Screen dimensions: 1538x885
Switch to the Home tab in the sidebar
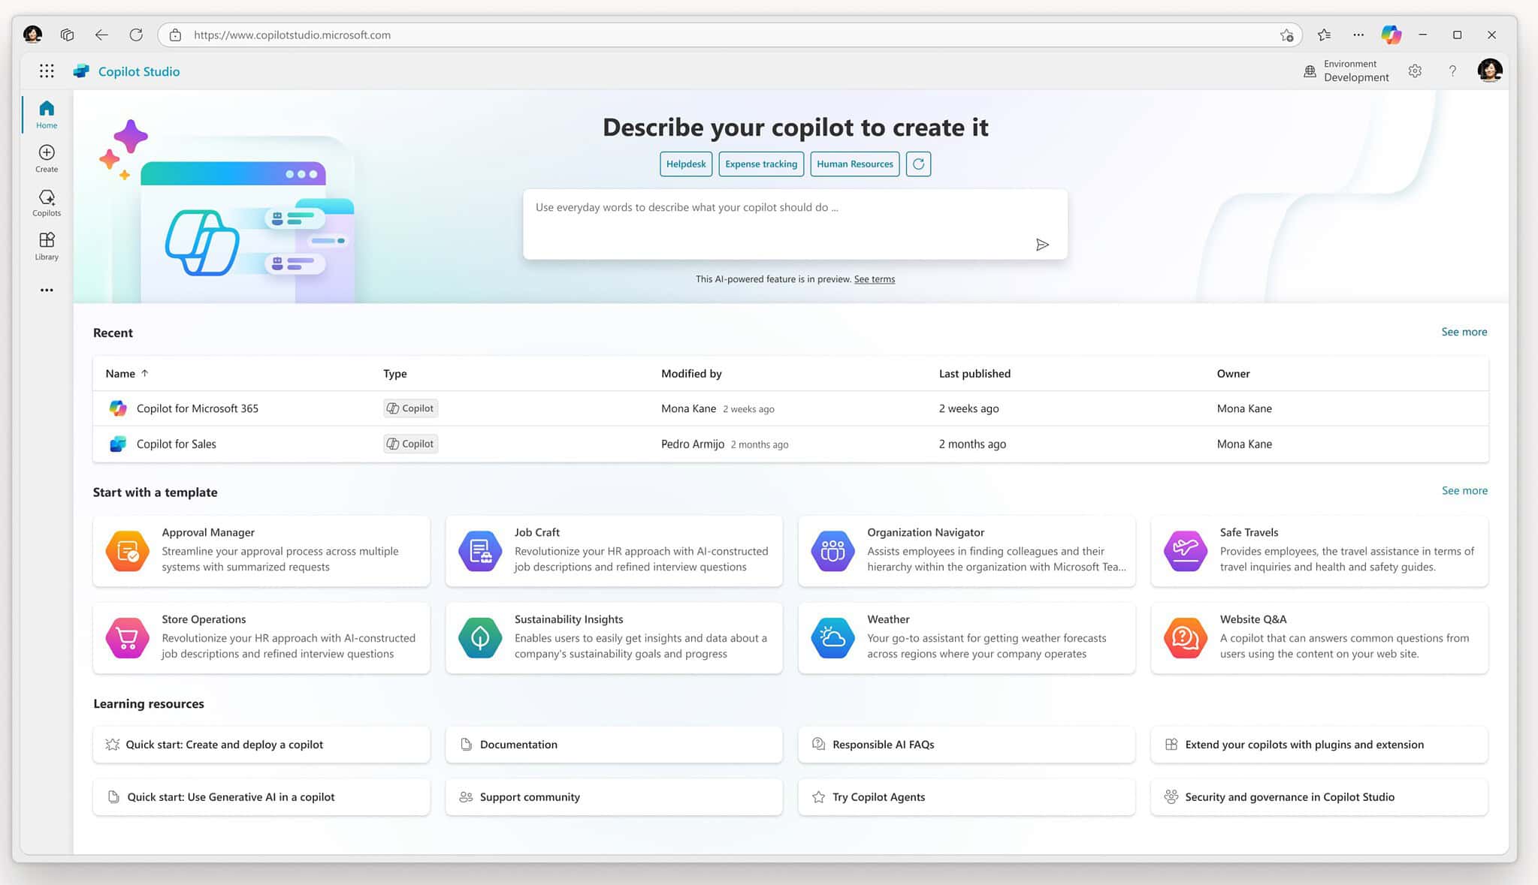coord(46,114)
